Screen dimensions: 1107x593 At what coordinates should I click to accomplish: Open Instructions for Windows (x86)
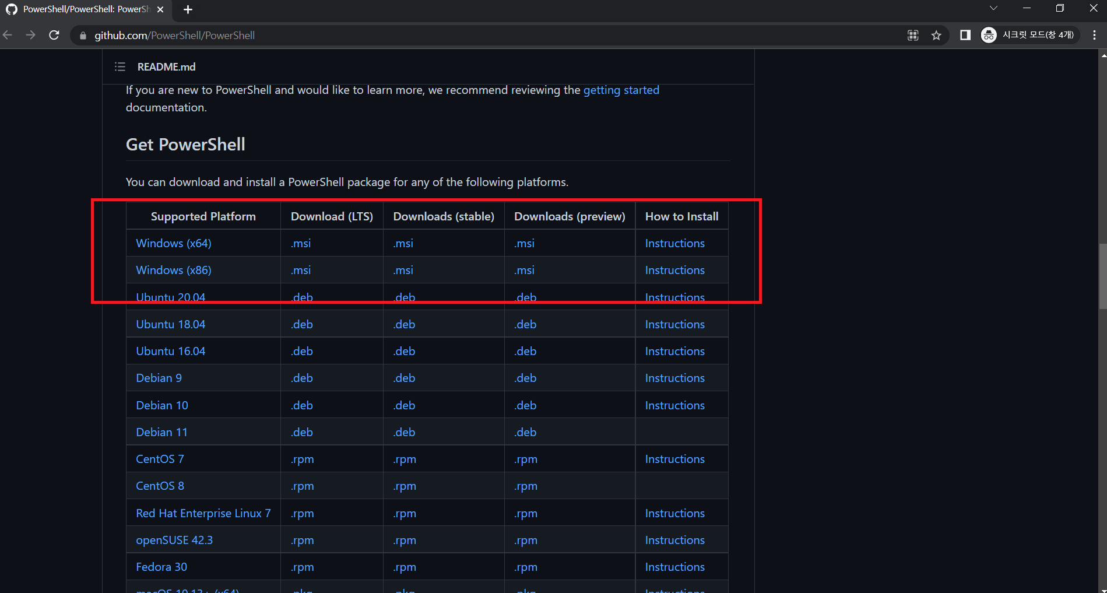click(674, 270)
